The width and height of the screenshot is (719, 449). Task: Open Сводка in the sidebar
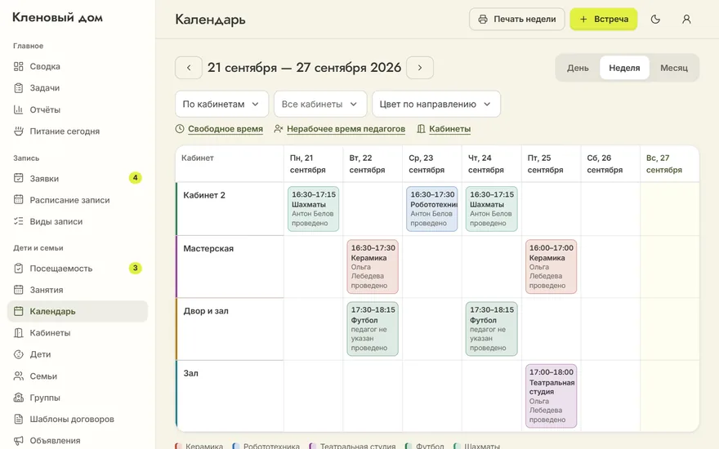click(x=78, y=66)
